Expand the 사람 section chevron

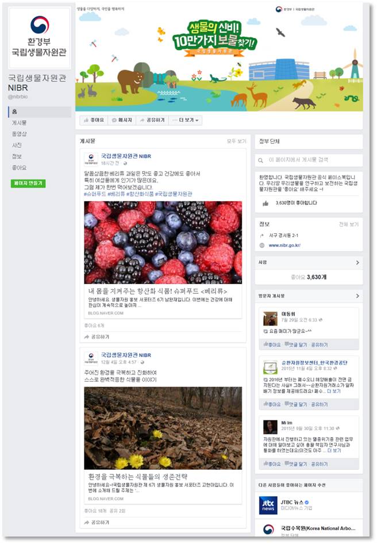pos(357,263)
